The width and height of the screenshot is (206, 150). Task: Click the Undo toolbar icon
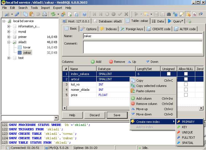pyautogui.click(x=38, y=14)
